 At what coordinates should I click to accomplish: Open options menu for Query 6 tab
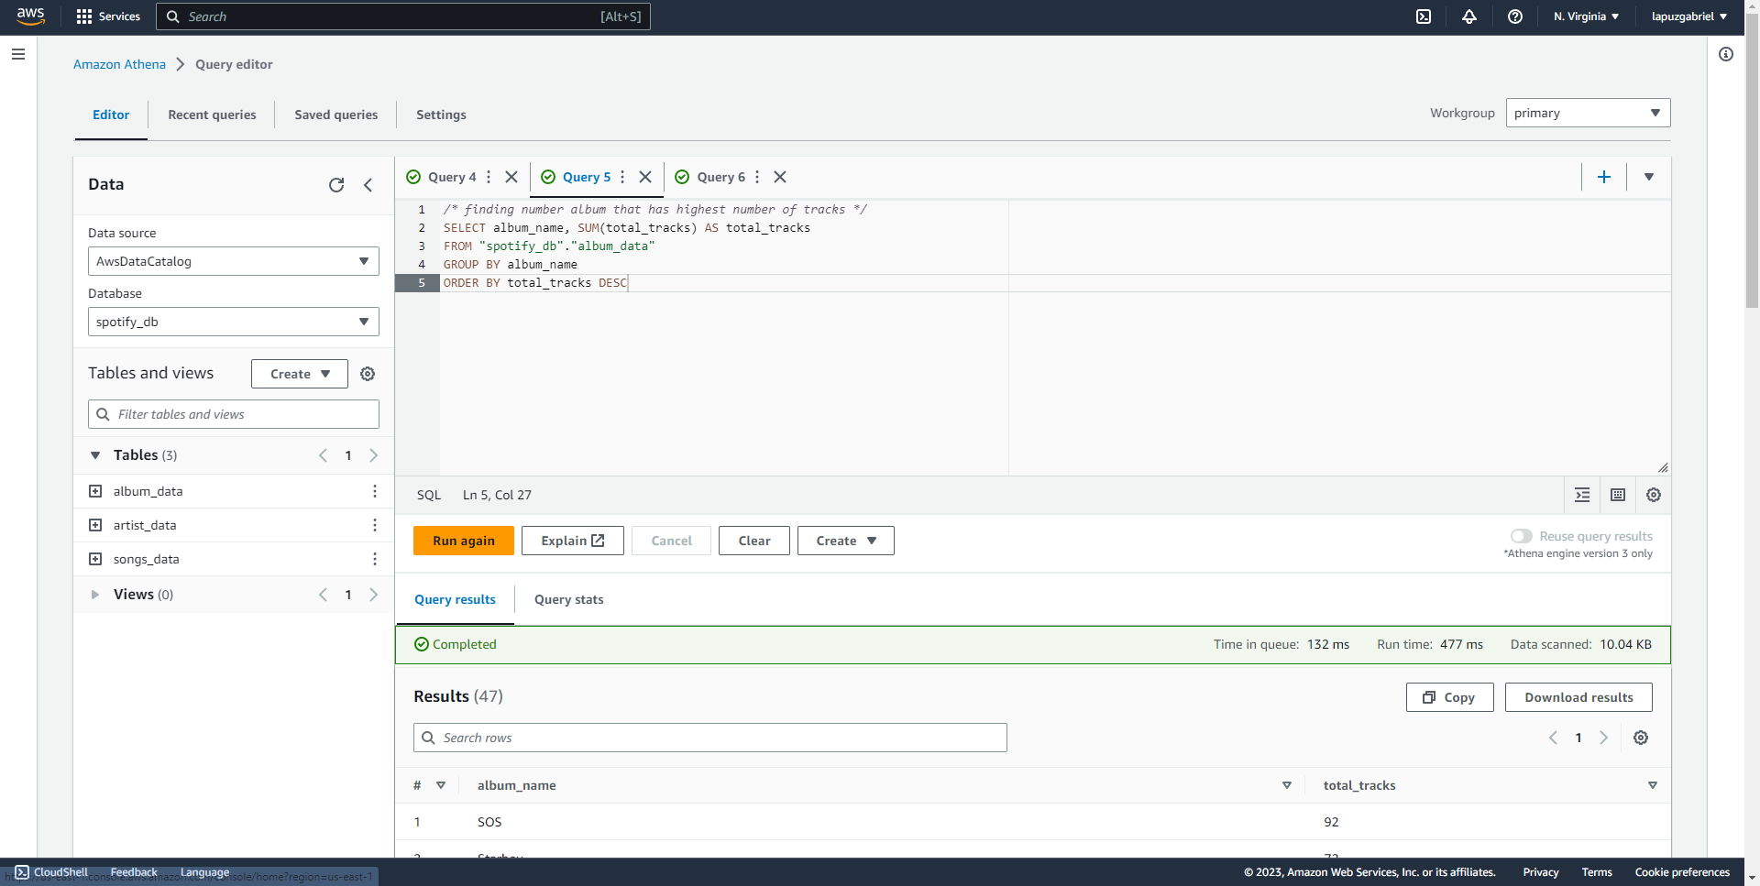click(757, 177)
